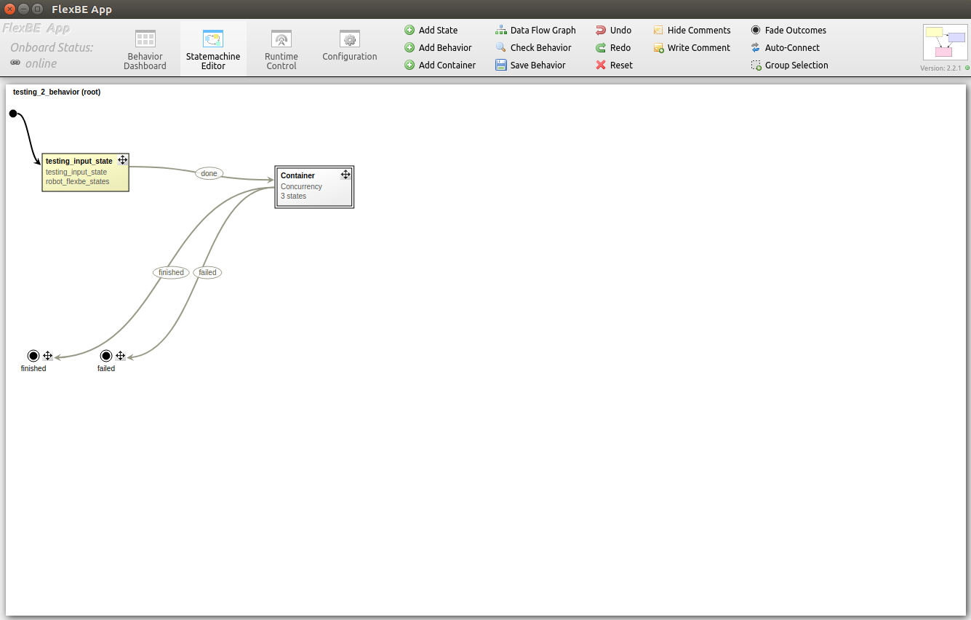Enable Fade Outcomes
This screenshot has height=620, width=971.
pos(754,30)
